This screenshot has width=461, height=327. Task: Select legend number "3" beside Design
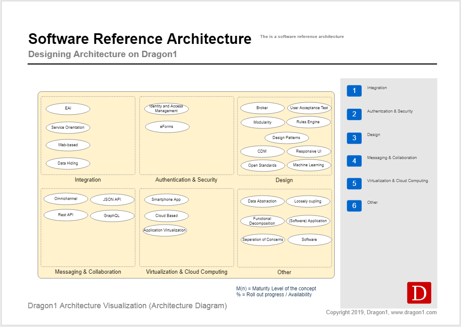(354, 138)
